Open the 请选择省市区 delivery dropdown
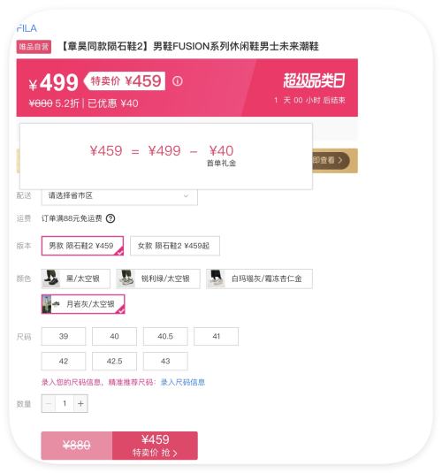This screenshot has height=473, width=442. [x=119, y=196]
